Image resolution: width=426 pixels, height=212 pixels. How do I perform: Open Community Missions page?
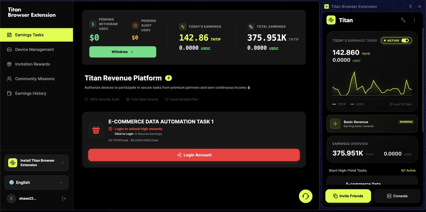point(36,79)
